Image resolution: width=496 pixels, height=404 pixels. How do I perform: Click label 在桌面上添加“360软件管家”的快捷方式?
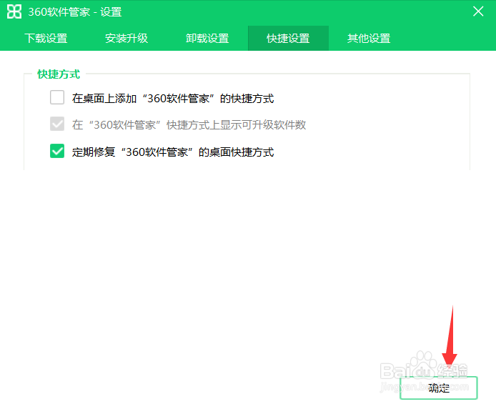click(x=173, y=99)
